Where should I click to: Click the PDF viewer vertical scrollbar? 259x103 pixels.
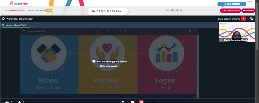(197, 65)
